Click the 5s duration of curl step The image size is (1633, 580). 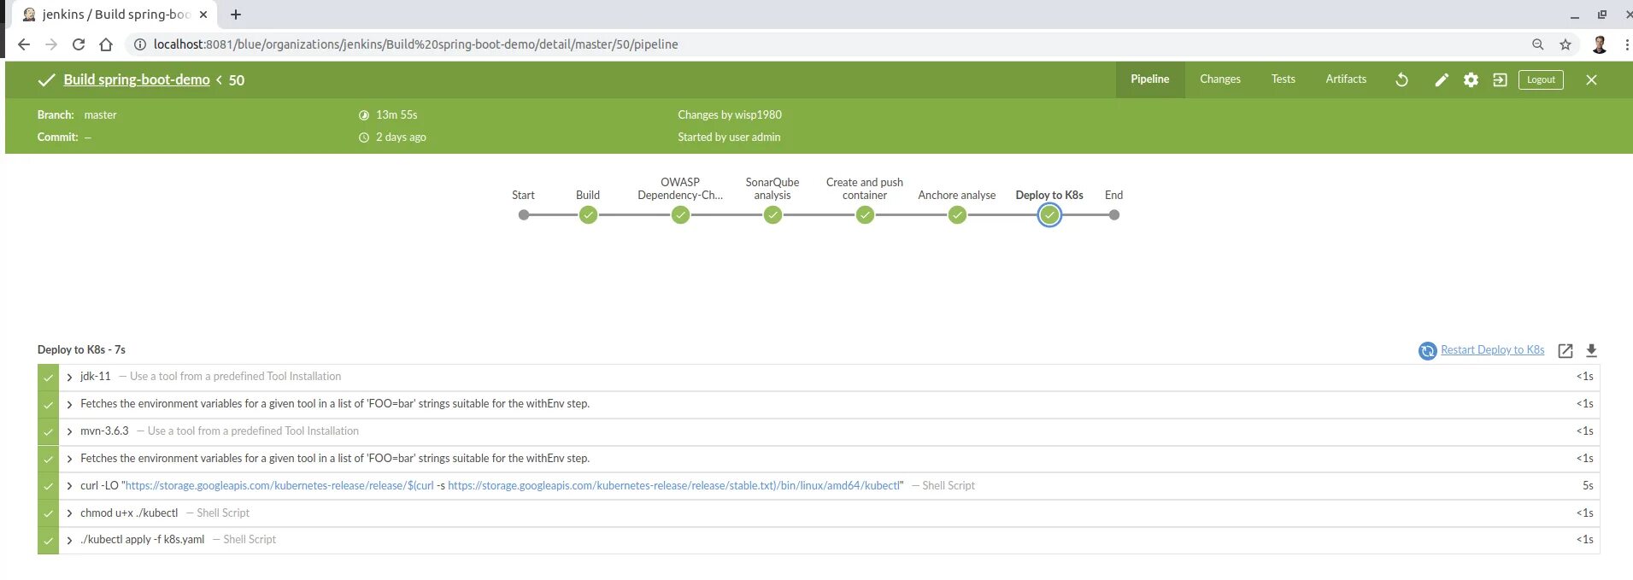(1588, 486)
